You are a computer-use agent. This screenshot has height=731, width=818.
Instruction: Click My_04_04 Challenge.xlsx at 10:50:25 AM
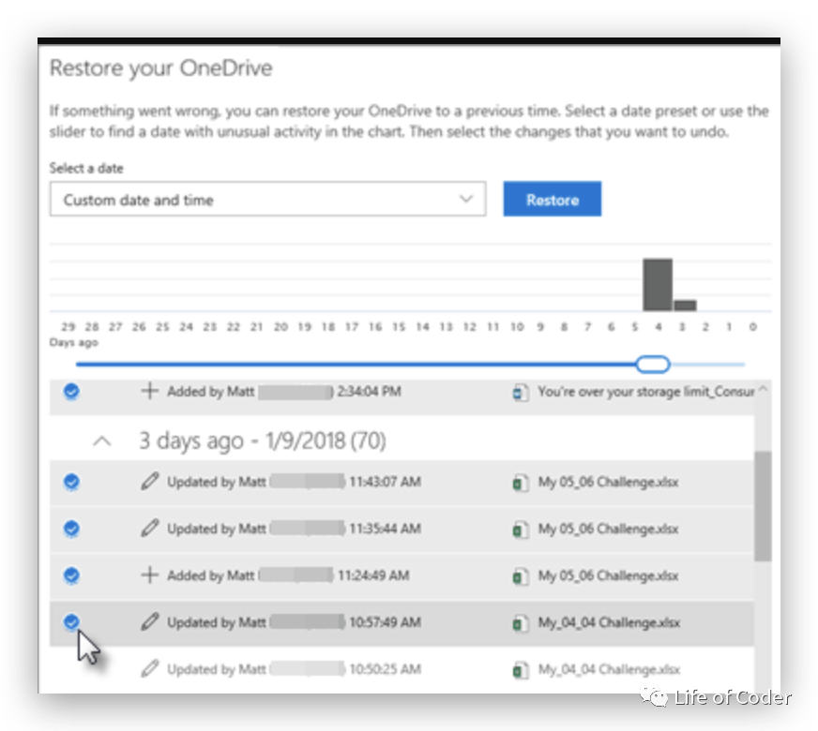coord(610,669)
